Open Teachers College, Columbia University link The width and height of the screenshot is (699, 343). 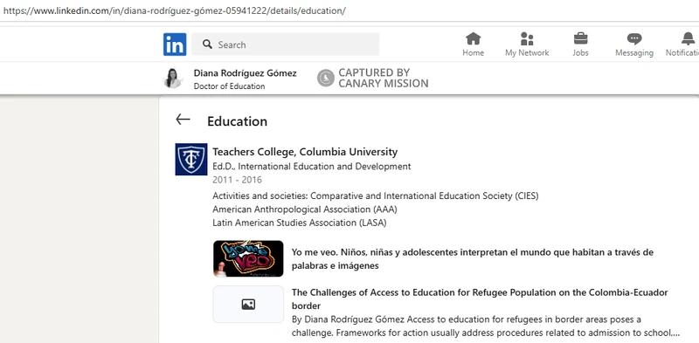click(305, 152)
